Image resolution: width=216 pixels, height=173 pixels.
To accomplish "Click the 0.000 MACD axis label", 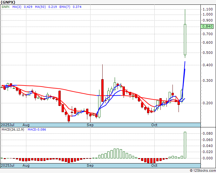I will point(208,158).
